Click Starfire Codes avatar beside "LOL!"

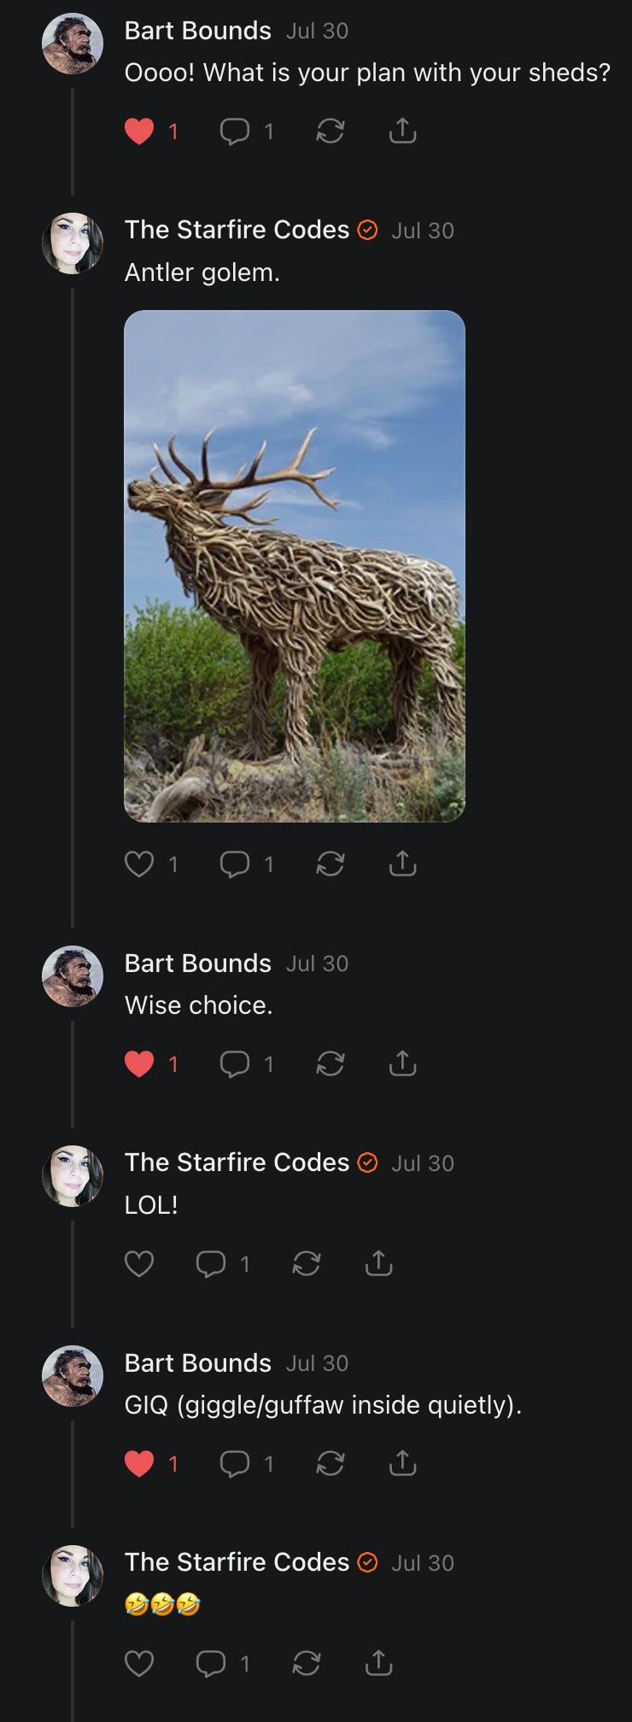point(73,1175)
